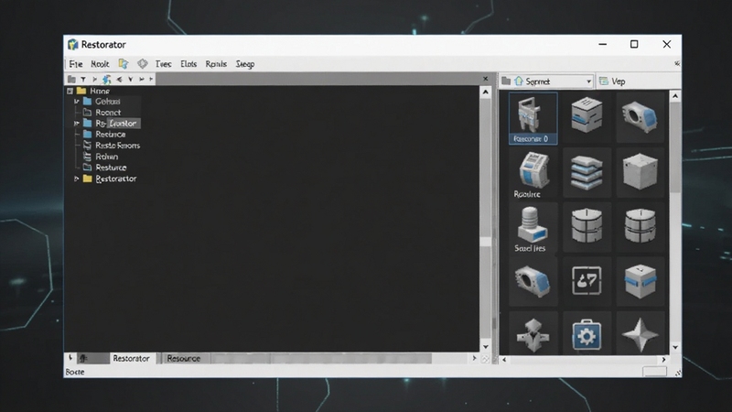Select the 'Resto Fmons' tree item
The width and height of the screenshot is (732, 412).
pos(118,146)
